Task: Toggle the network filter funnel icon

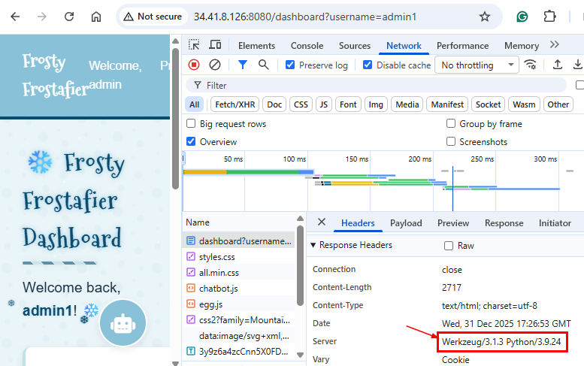Action: pyautogui.click(x=243, y=65)
